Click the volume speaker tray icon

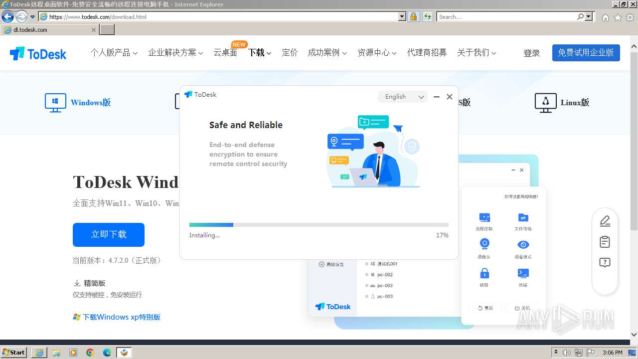pyautogui.click(x=567, y=353)
